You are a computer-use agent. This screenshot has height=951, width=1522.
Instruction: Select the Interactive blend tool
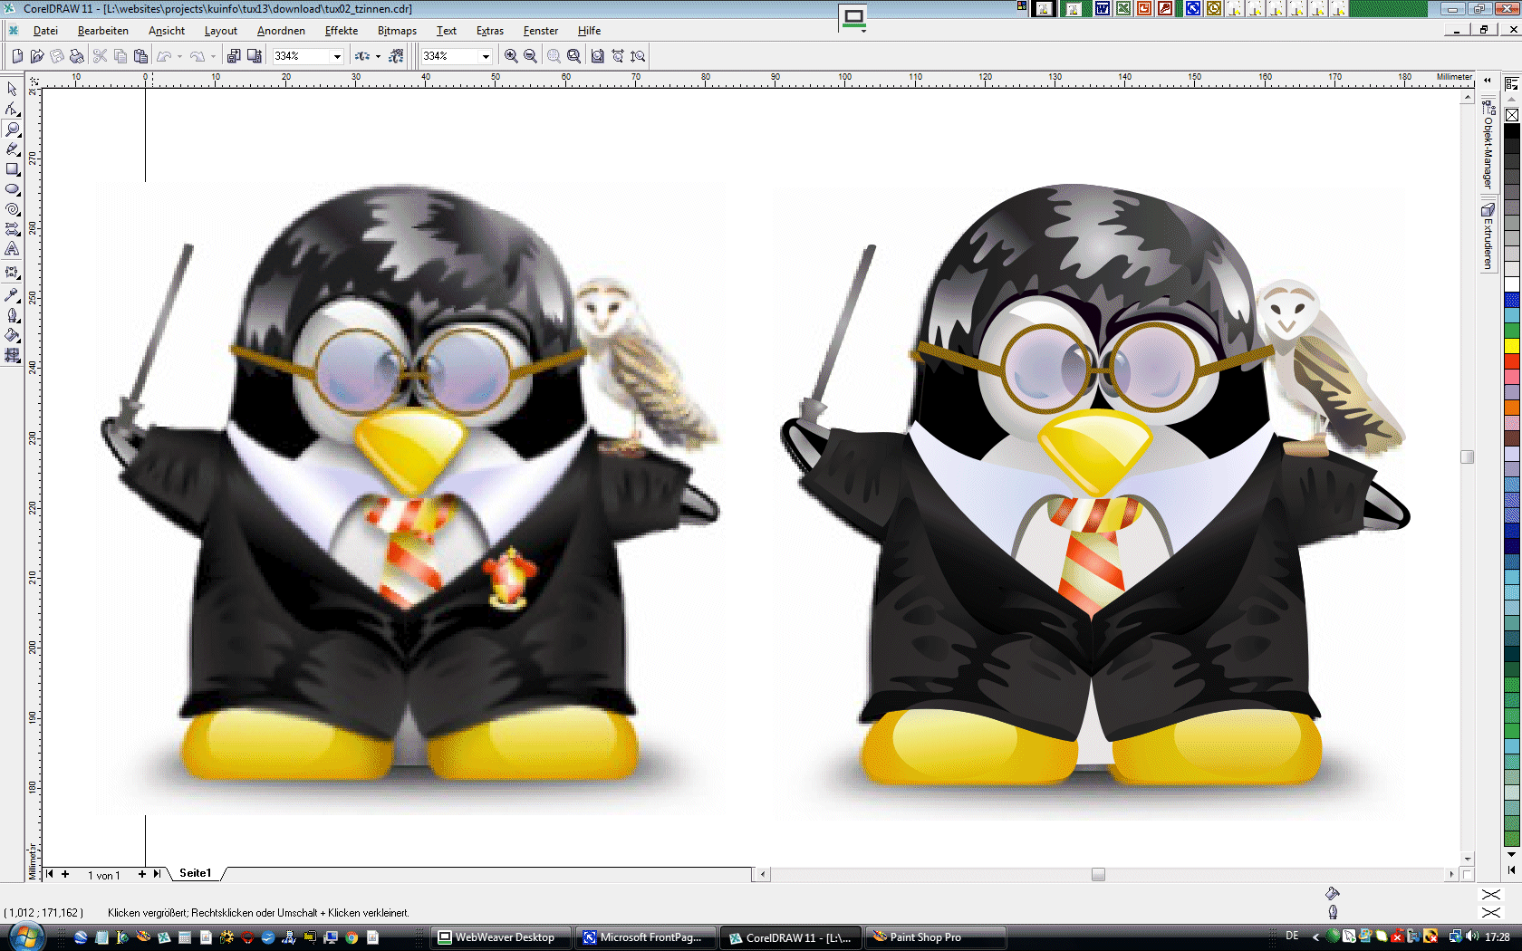(12, 272)
